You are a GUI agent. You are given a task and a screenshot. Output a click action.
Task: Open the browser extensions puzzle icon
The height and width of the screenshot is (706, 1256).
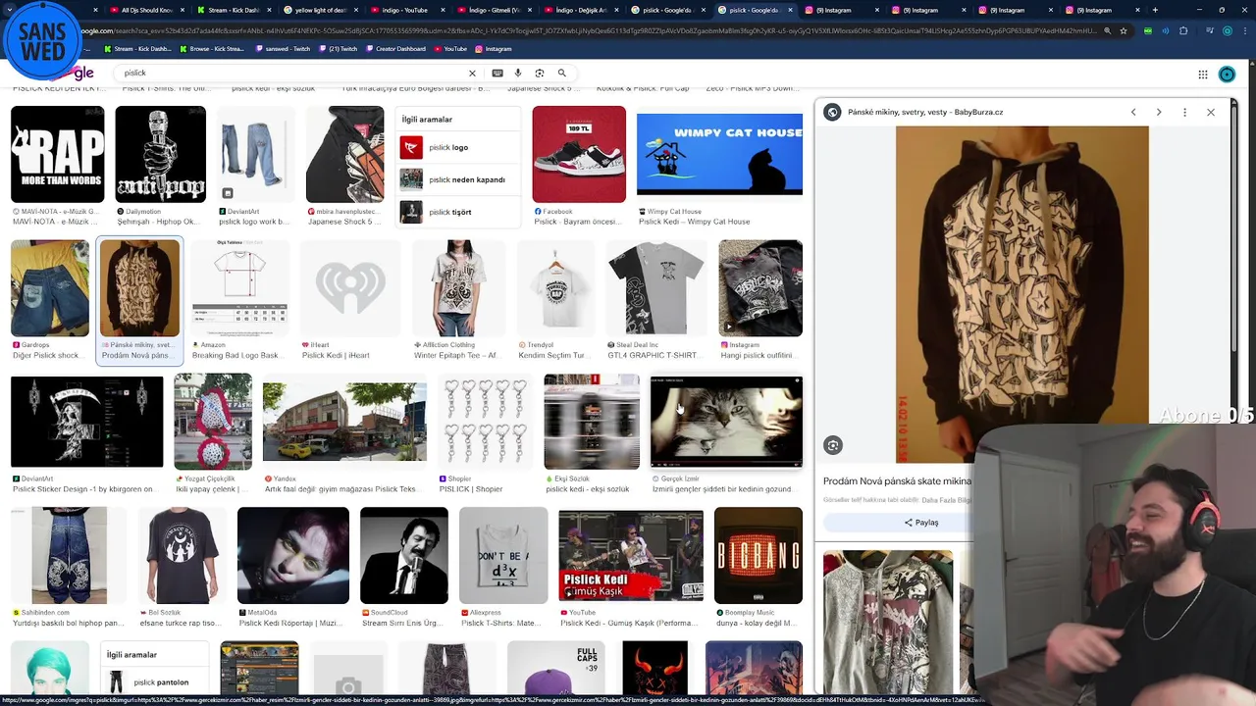click(x=1183, y=30)
